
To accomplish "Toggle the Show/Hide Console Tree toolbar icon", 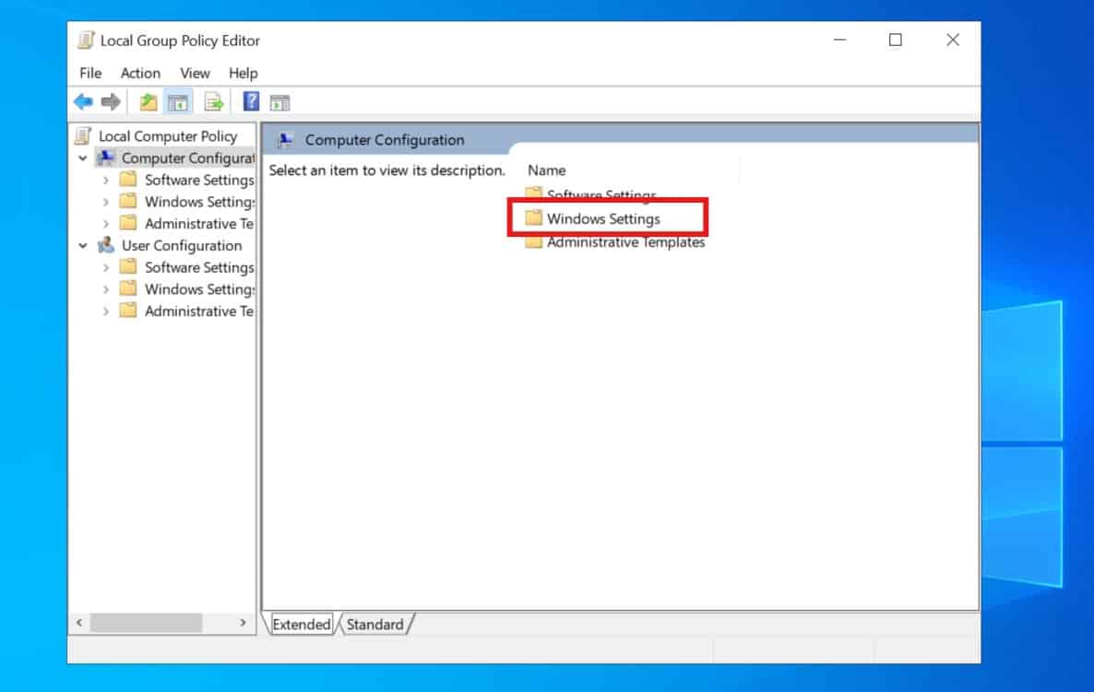I will pyautogui.click(x=178, y=103).
